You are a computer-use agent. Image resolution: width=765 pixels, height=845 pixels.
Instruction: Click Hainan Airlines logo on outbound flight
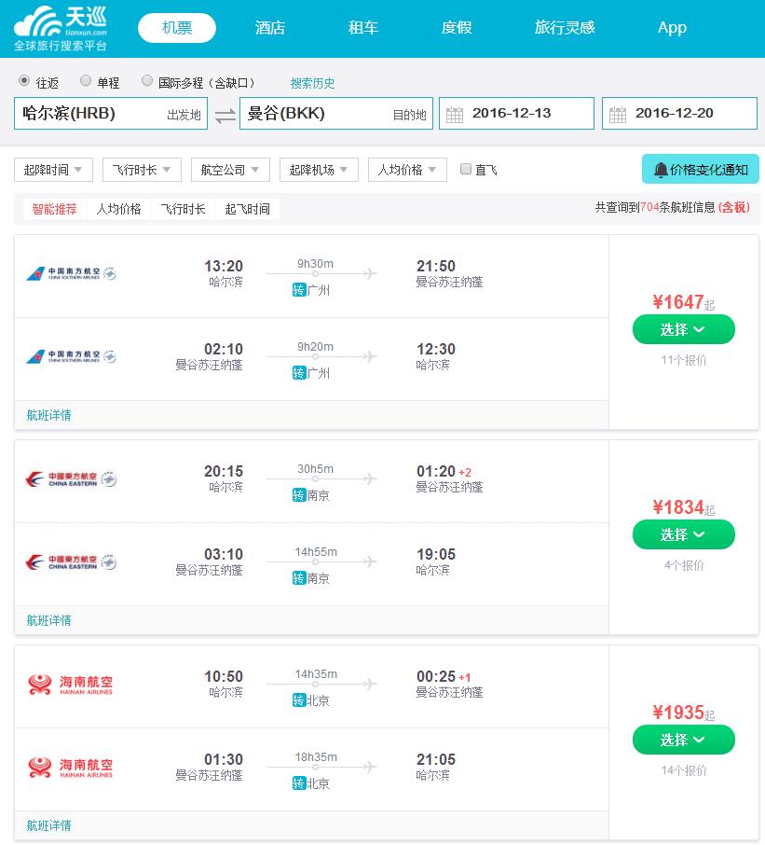click(71, 684)
